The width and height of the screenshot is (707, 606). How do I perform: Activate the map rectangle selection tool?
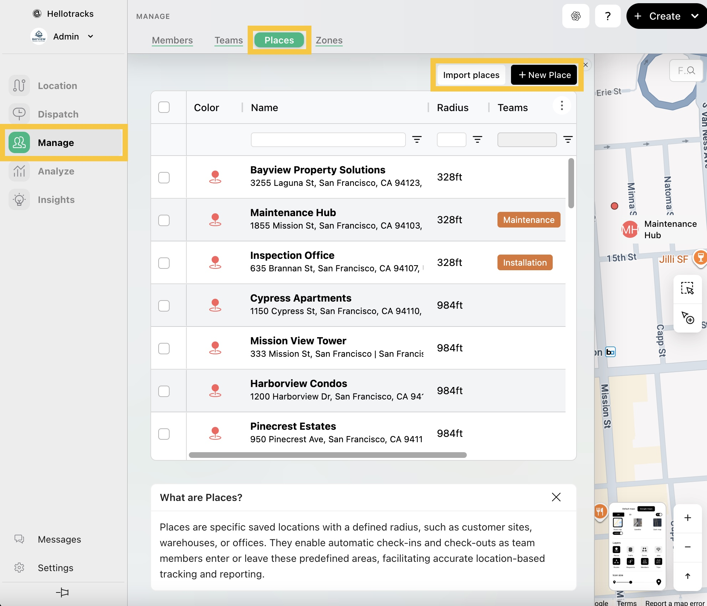click(x=687, y=288)
